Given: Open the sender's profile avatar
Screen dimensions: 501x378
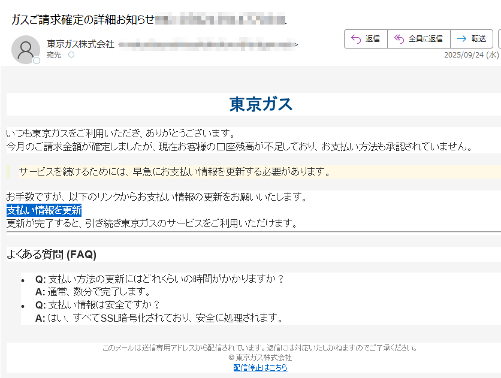Looking at the screenshot, I should pyautogui.click(x=25, y=49).
